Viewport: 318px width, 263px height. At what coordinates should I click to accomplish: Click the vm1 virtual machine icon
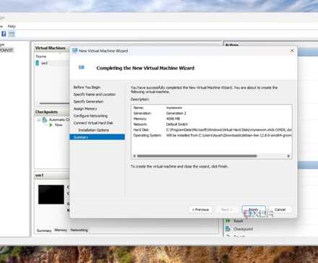(38, 63)
